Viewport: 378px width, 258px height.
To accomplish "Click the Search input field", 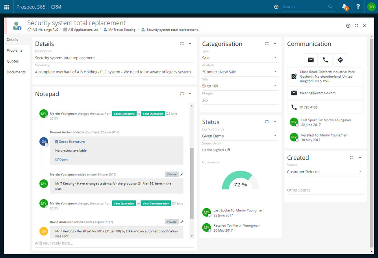I will (305, 7).
